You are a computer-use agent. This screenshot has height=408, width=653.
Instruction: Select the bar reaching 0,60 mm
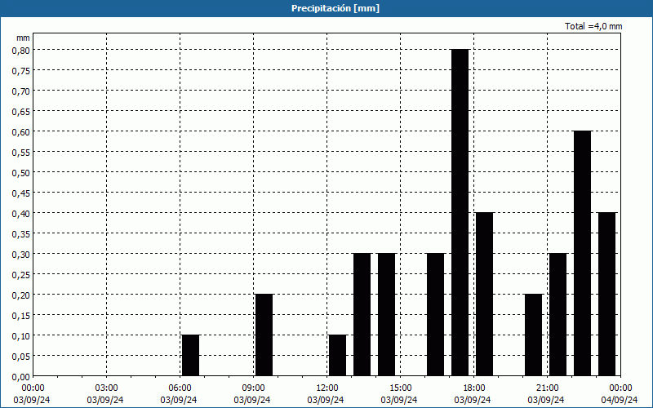(x=582, y=253)
